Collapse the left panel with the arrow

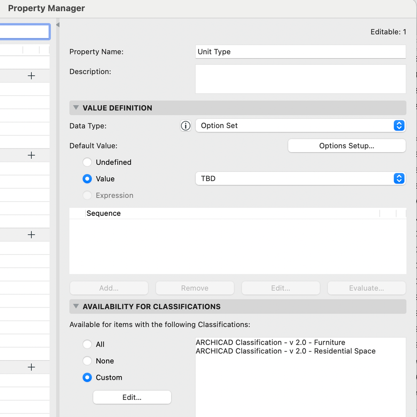(58, 25)
